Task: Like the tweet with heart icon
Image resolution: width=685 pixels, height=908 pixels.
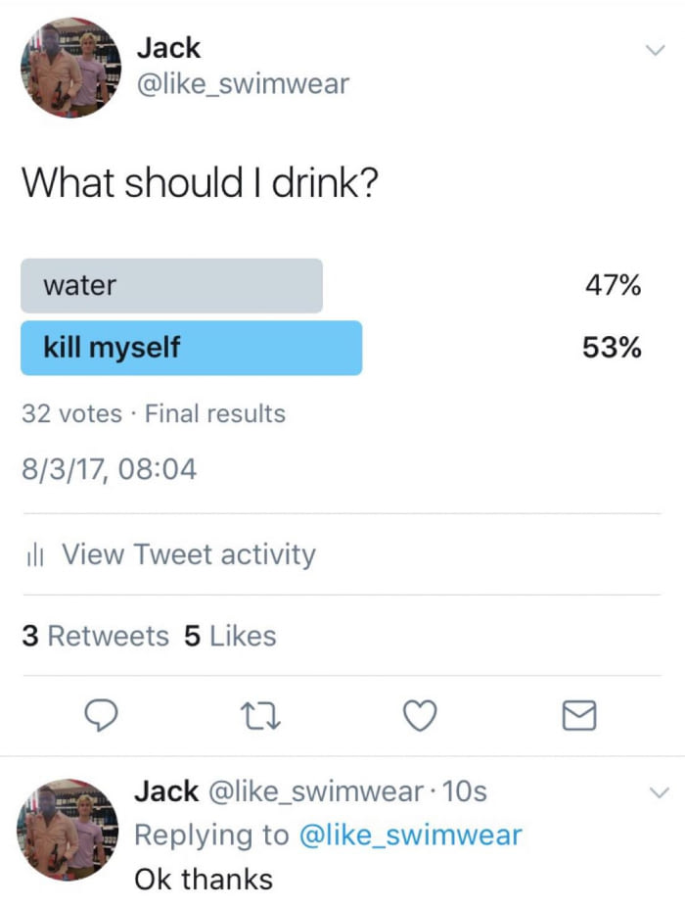Action: (x=420, y=716)
